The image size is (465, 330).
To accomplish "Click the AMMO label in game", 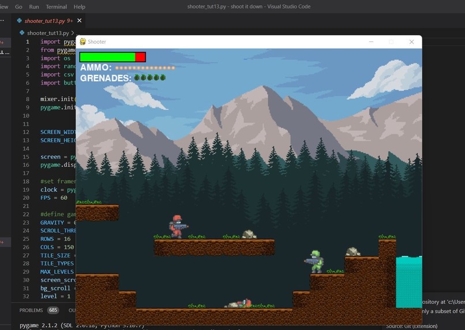I will [96, 67].
